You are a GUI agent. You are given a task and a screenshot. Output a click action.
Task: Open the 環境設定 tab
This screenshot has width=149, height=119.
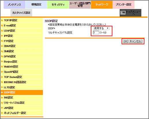[x=36, y=5]
